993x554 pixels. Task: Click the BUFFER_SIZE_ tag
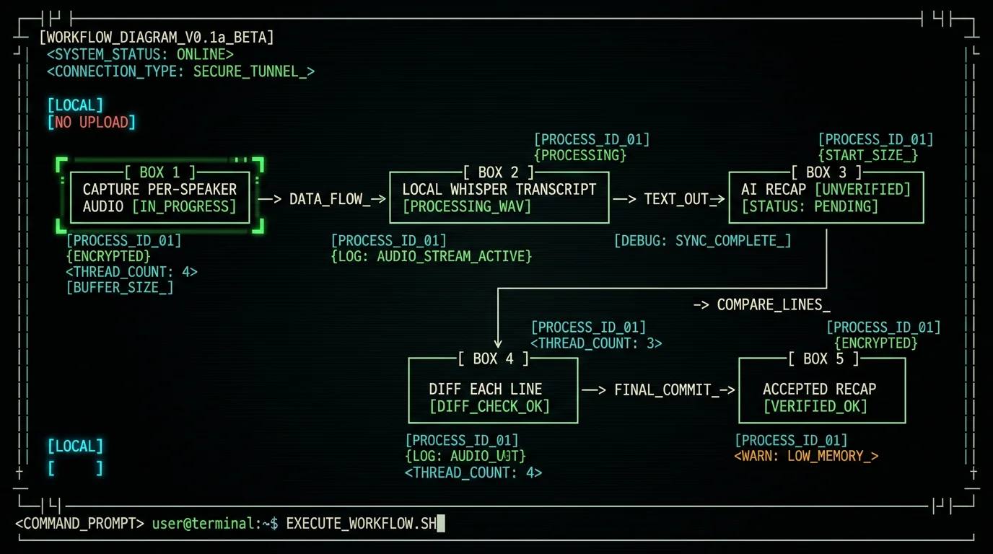(x=120, y=288)
